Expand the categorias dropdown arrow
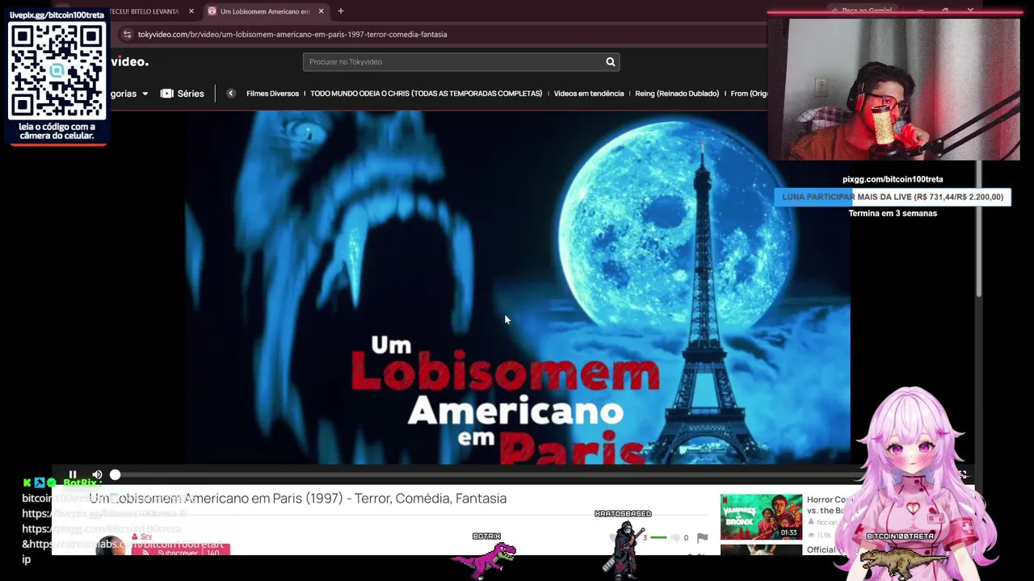Screen dimensions: 1034x581 click(x=145, y=94)
